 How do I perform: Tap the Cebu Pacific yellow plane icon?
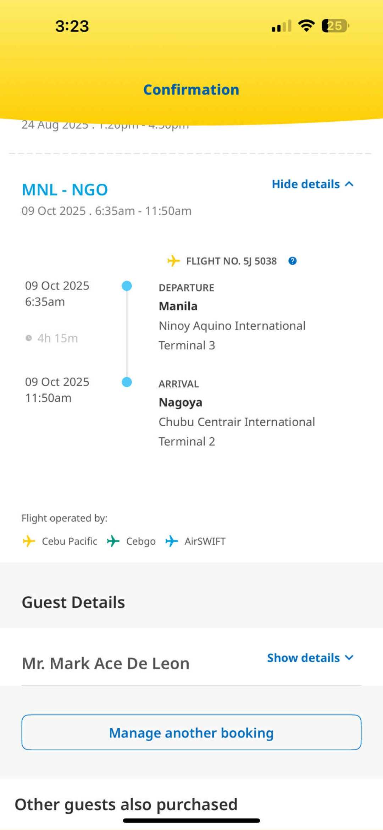(29, 541)
